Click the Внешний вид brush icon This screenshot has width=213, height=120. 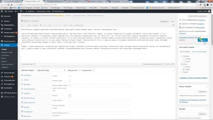2,73
